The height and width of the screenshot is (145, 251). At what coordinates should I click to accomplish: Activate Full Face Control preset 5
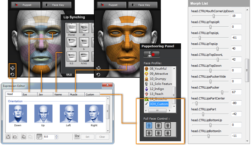tap(158, 133)
